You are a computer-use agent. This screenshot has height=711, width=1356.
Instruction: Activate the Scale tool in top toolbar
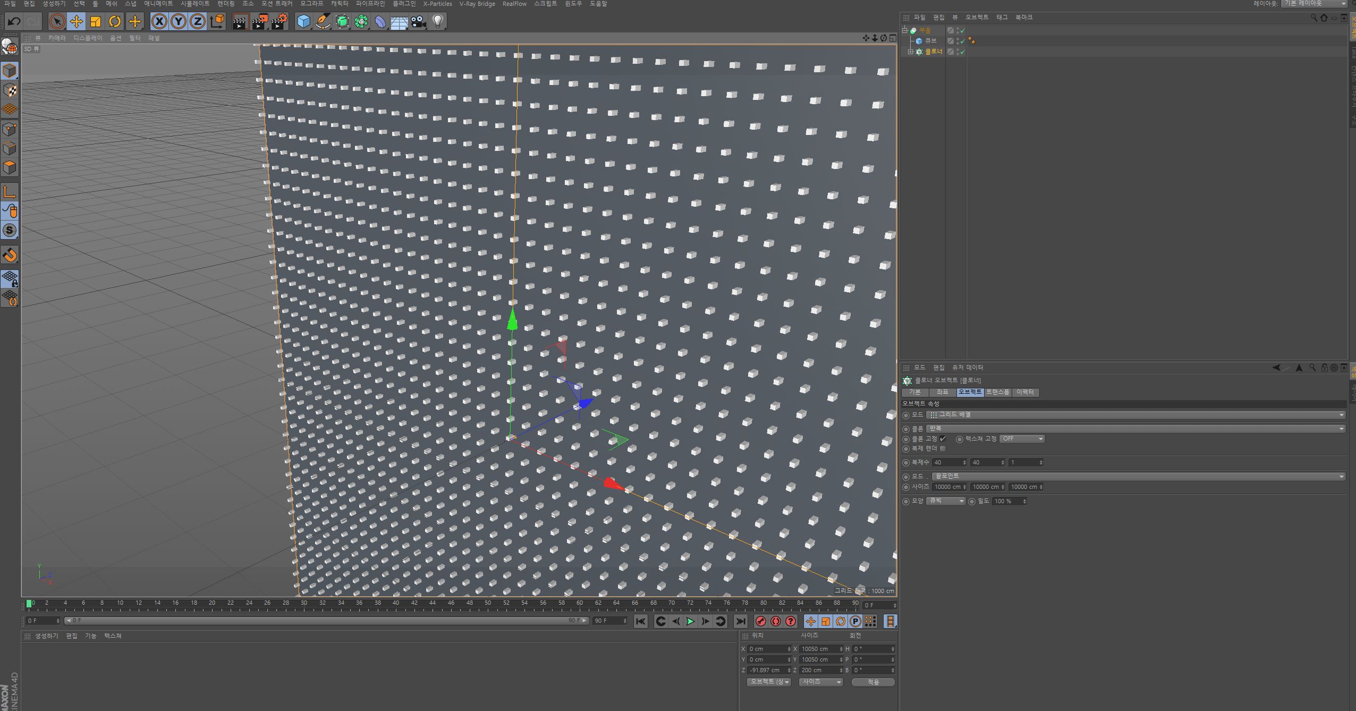[96, 21]
